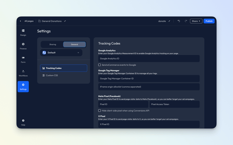Expand the Share dropdown button
Image resolution: width=233 pixels, height=145 pixels.
196,21
